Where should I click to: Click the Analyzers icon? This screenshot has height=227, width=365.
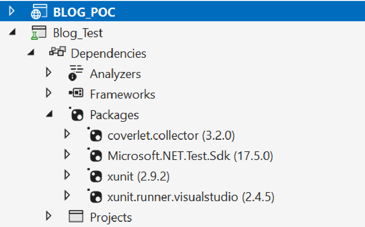(x=76, y=73)
